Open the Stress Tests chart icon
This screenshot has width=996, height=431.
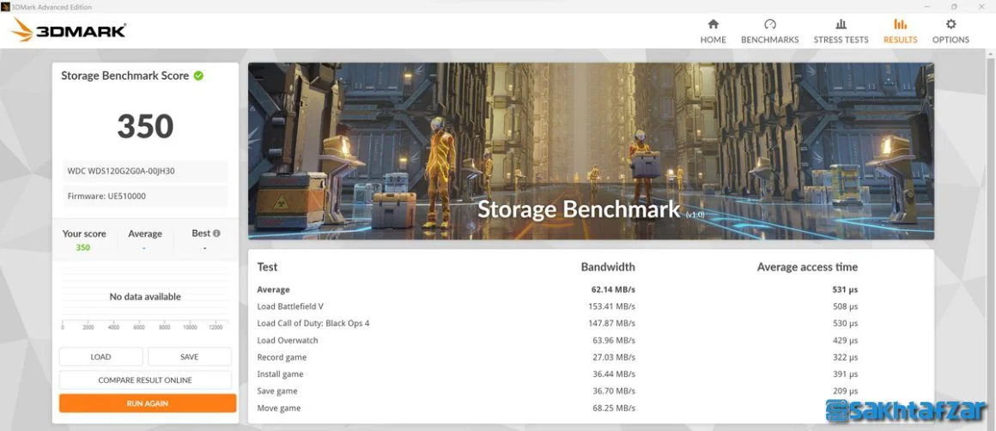click(841, 24)
